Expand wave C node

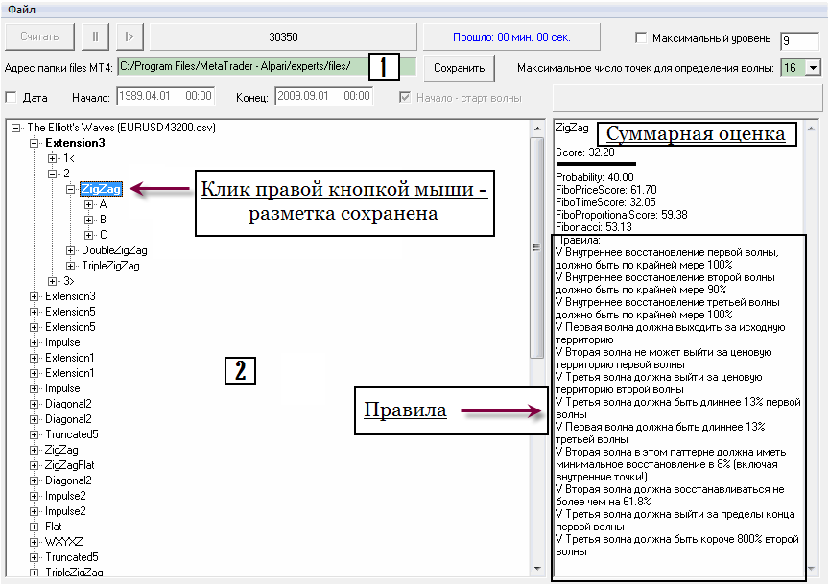[88, 235]
